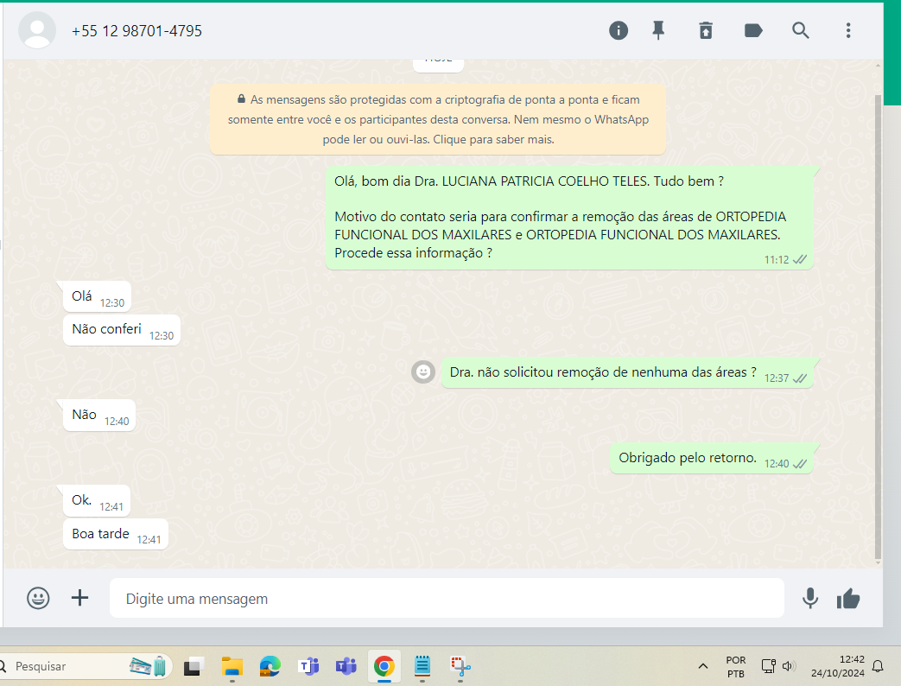This screenshot has height=686, width=901.
Task: Focus the 'Digite uma mensagem' text field
Action: pyautogui.click(x=447, y=598)
